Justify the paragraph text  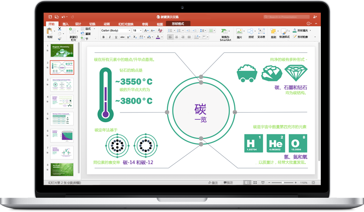pyautogui.click(x=189, y=37)
